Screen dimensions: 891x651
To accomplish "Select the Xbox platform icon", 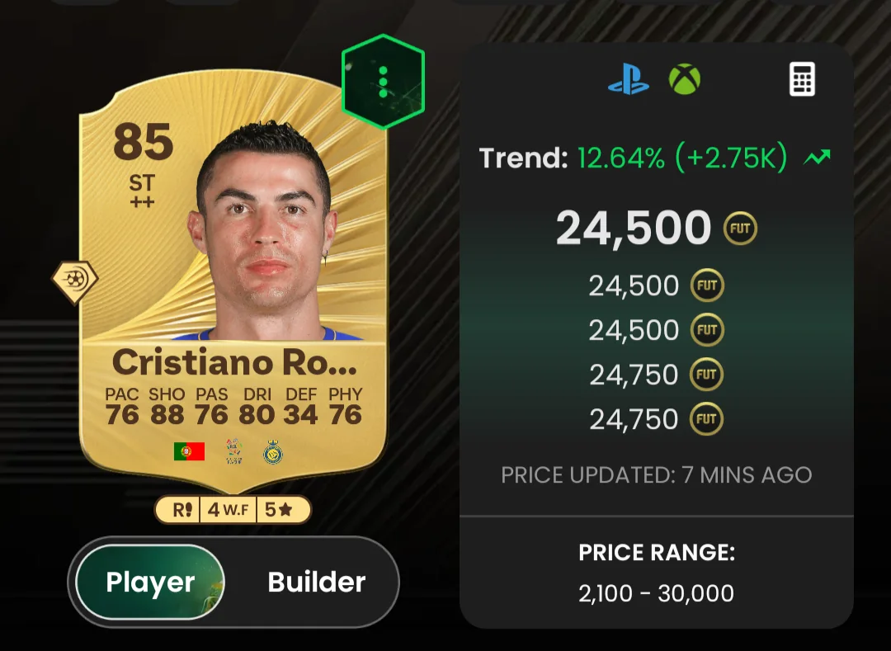I will (x=685, y=79).
